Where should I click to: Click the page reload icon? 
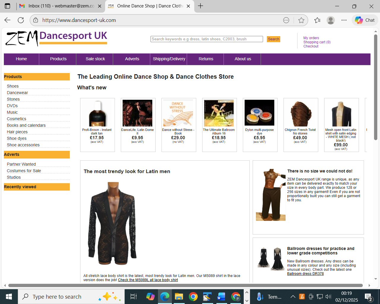(20, 20)
